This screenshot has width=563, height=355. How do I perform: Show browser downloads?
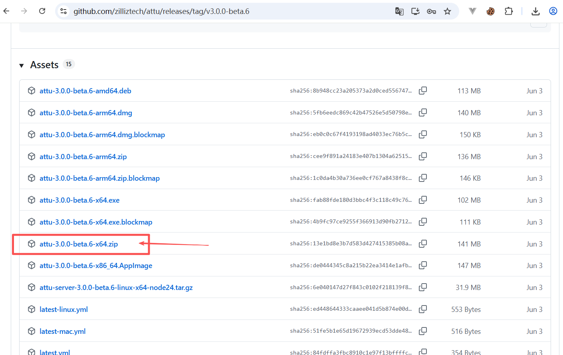point(535,11)
